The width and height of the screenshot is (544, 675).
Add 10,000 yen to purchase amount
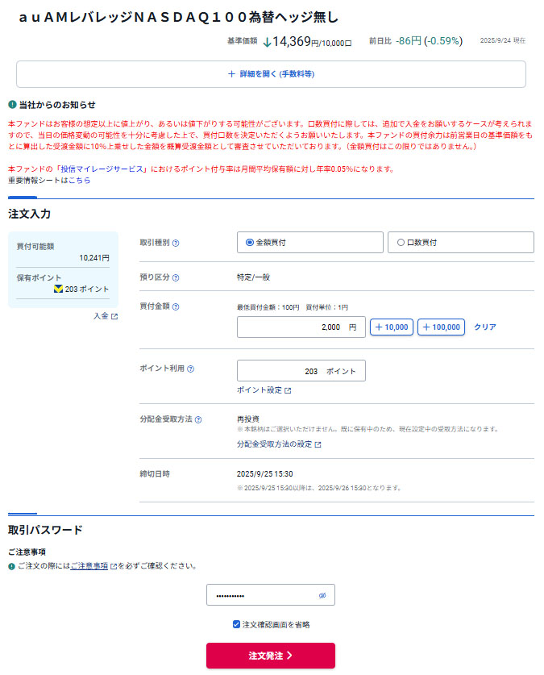tap(392, 327)
